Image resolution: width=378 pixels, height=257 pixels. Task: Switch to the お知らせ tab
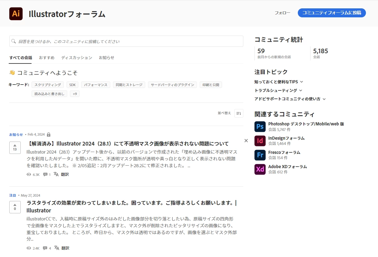106,58
